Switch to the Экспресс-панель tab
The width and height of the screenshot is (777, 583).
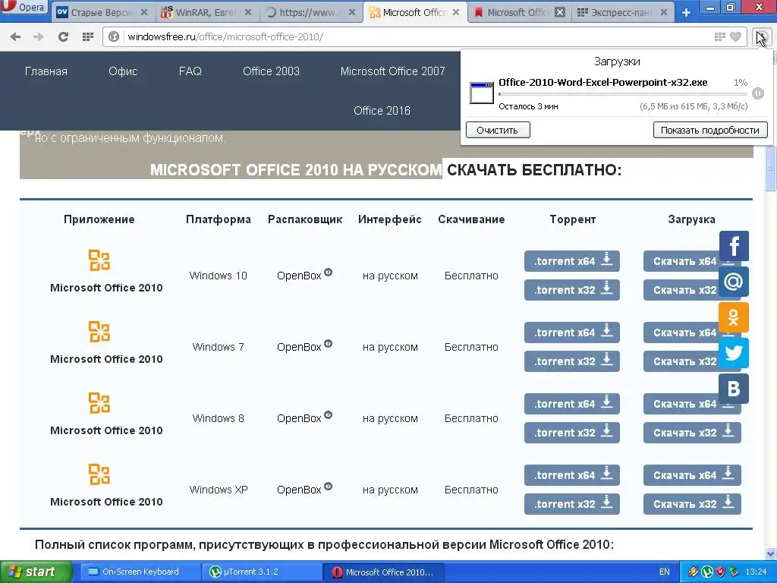[x=623, y=12]
